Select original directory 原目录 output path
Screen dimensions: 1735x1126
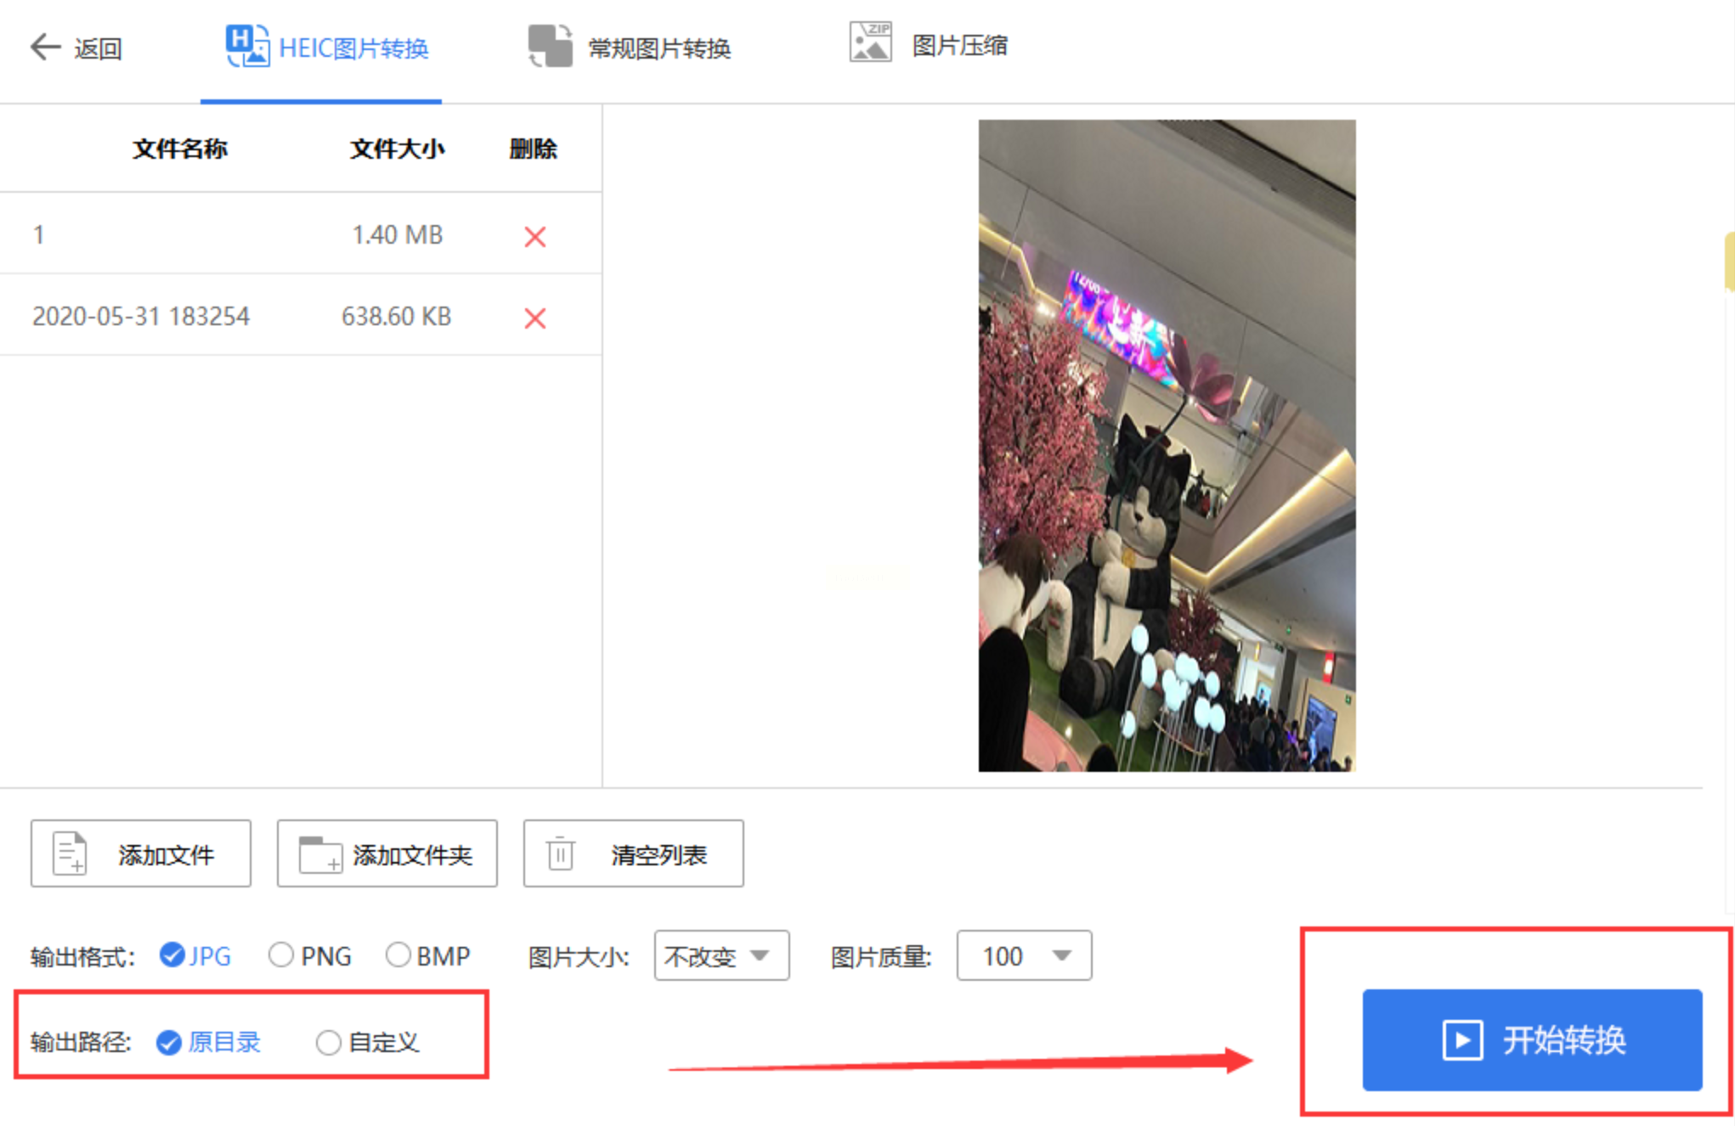(x=169, y=1042)
